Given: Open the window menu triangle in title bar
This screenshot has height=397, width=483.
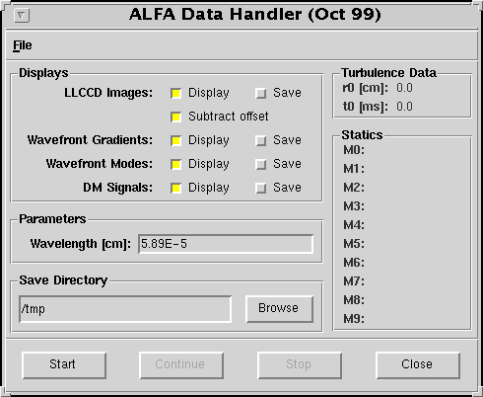Looking at the screenshot, I should (22, 15).
